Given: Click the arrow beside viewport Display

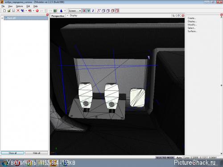Looking at the screenshot, I should pos(68,16).
